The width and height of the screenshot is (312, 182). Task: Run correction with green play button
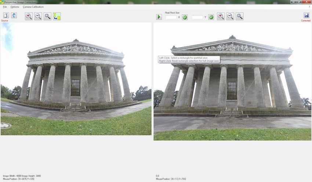159,17
